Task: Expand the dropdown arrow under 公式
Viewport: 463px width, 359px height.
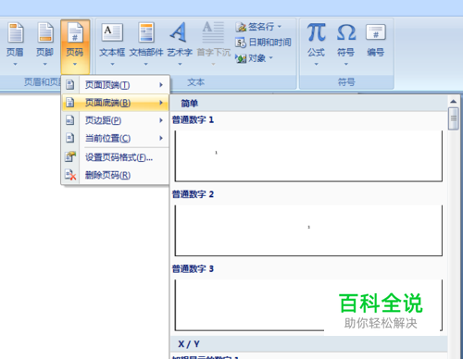Action: click(316, 64)
